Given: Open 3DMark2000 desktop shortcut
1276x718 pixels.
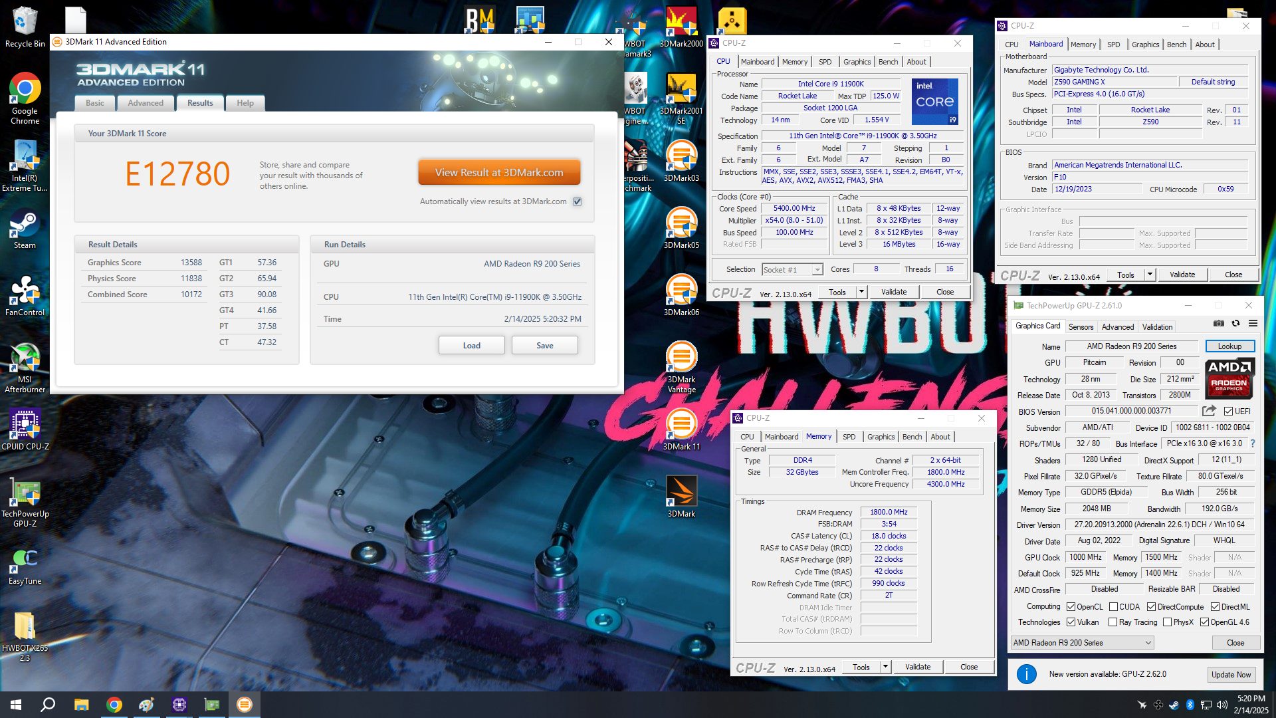Looking at the screenshot, I should [x=681, y=27].
